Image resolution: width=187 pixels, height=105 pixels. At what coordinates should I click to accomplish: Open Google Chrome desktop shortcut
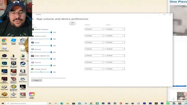pyautogui.click(x=4, y=41)
